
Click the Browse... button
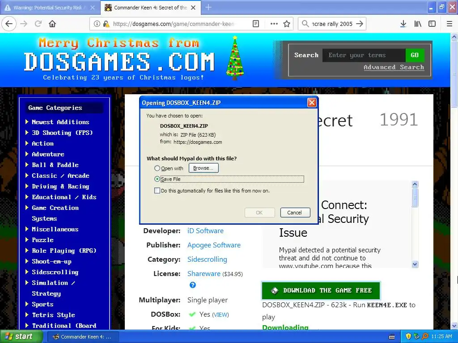[204, 168]
